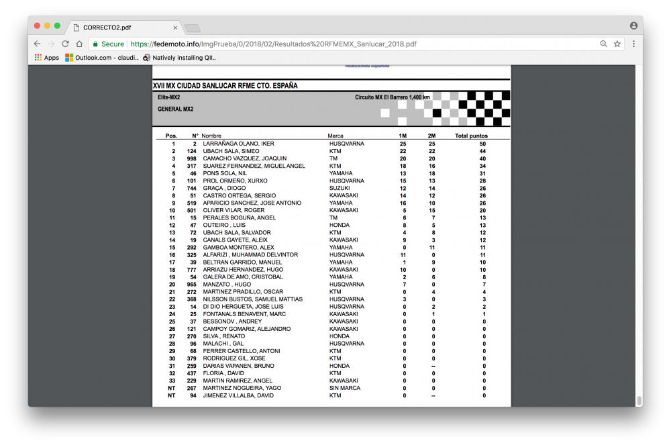Click the 'GENERAL MX2' header text
The width and height of the screenshot is (671, 447).
pyautogui.click(x=175, y=109)
